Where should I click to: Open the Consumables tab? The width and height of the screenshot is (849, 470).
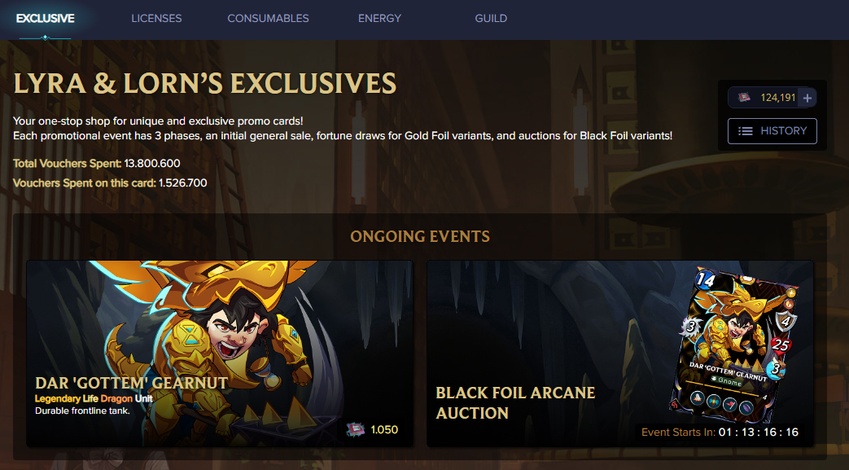[268, 18]
